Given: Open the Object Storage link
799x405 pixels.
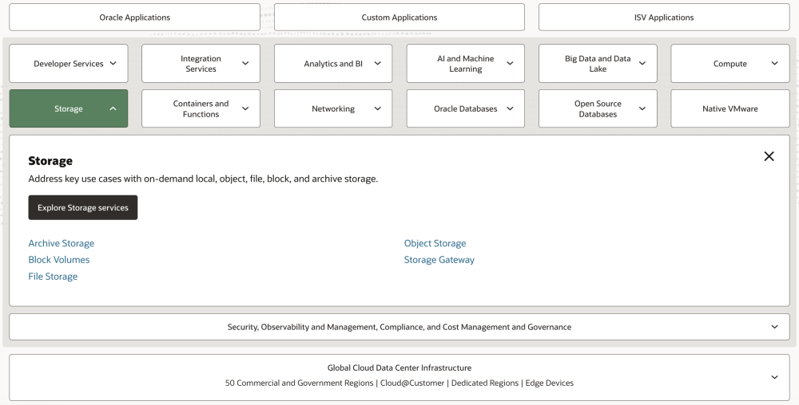Looking at the screenshot, I should (435, 243).
